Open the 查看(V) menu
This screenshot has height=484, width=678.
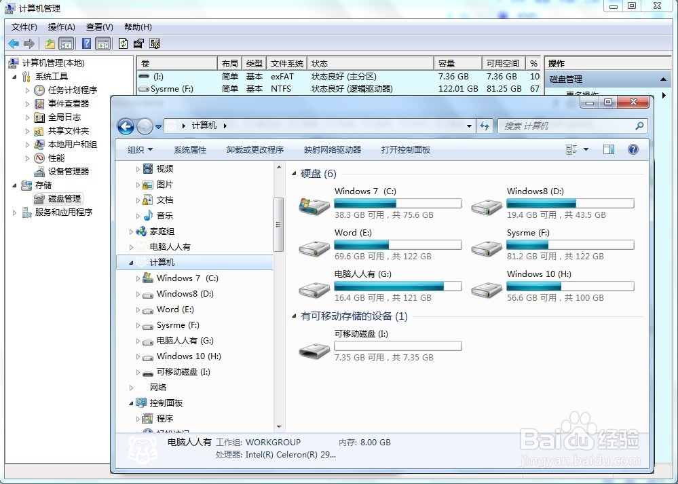[100, 27]
